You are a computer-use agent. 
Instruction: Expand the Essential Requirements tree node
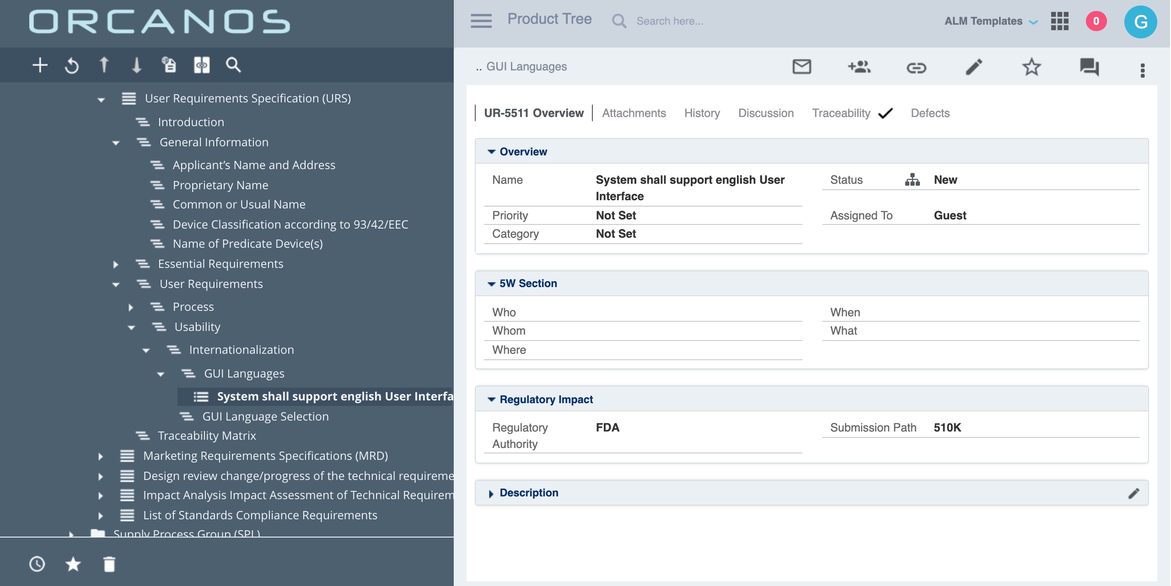(116, 264)
